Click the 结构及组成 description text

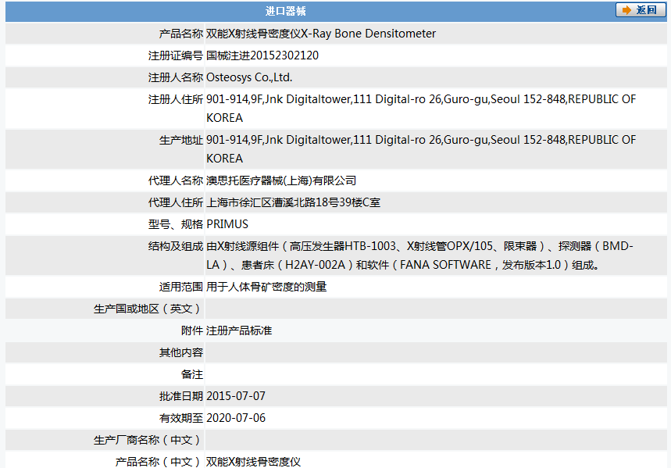(x=419, y=255)
